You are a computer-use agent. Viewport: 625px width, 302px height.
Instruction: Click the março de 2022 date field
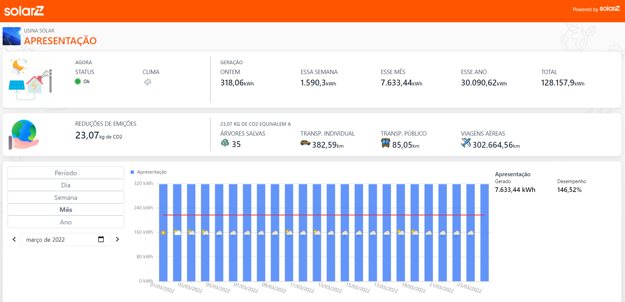pyautogui.click(x=59, y=239)
